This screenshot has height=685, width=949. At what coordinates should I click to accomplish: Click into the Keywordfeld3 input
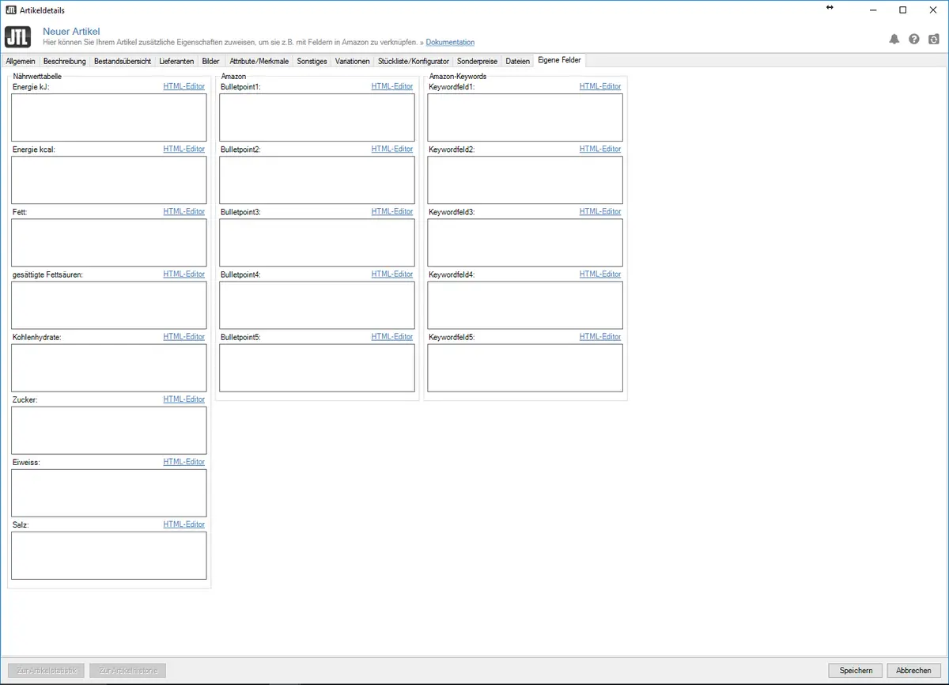[x=525, y=243]
